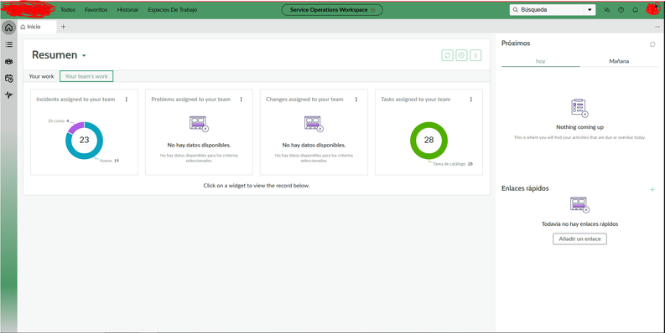The height and width of the screenshot is (333, 665).
Task: Open the List view sidebar icon
Action: (8, 44)
